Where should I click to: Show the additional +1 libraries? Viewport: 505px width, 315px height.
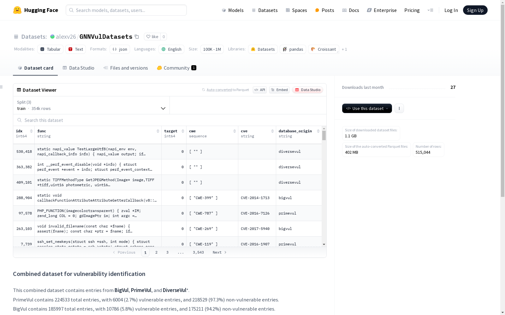[x=344, y=49]
